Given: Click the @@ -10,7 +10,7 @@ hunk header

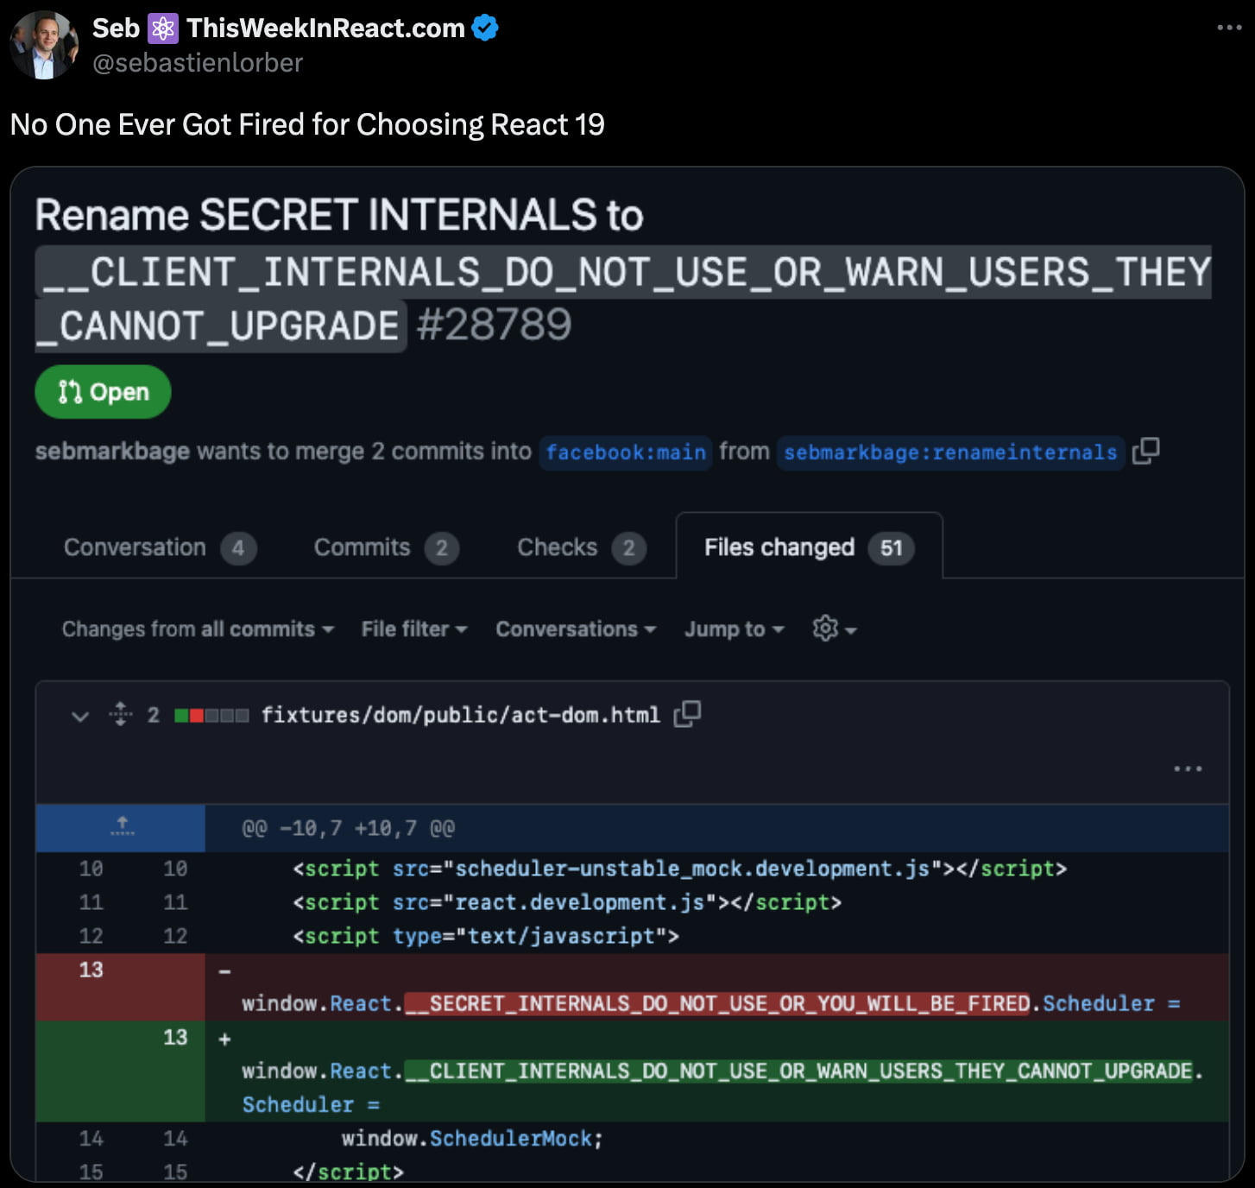Looking at the screenshot, I should pos(349,828).
